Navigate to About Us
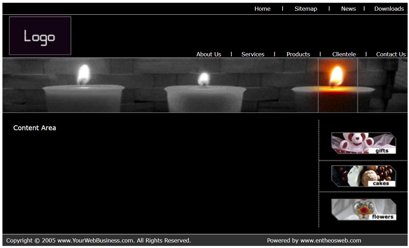This screenshot has width=409, height=248. point(208,54)
